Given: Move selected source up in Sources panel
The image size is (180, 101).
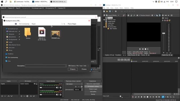Looking at the screenshot, I should [31, 96].
